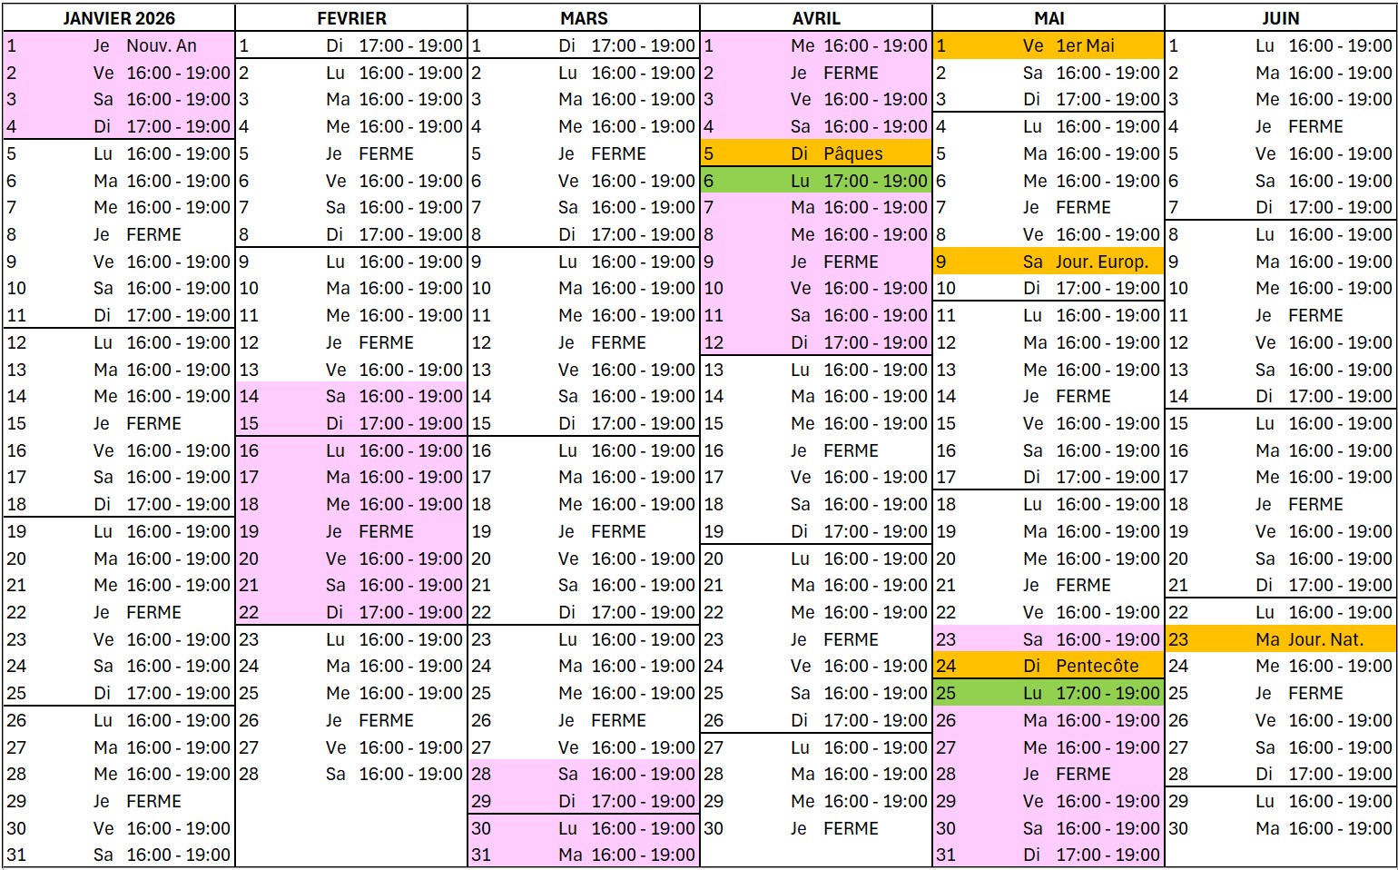Click hours cell for June 30
The image size is (1398, 870).
[x=1340, y=828]
